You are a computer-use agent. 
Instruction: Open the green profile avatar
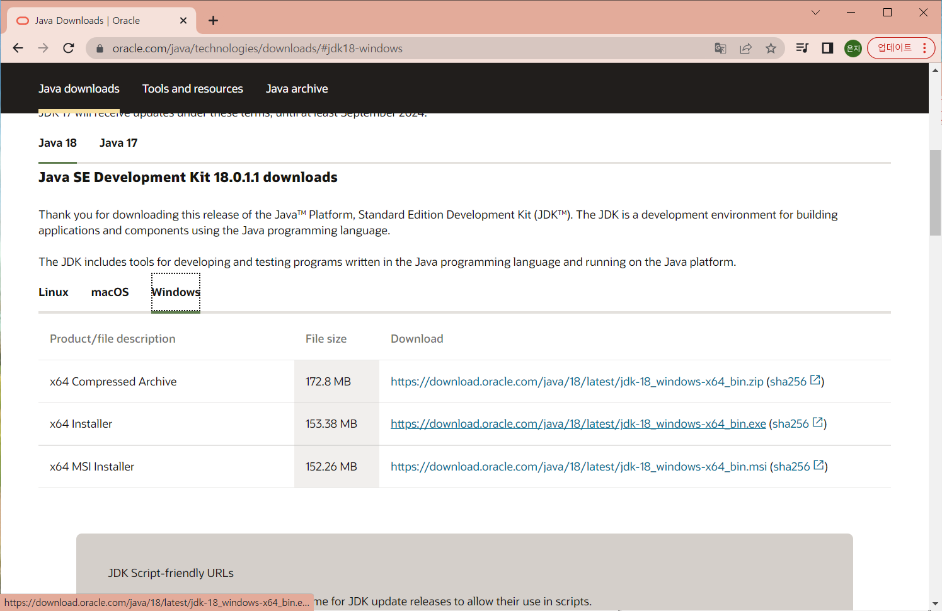pos(853,49)
